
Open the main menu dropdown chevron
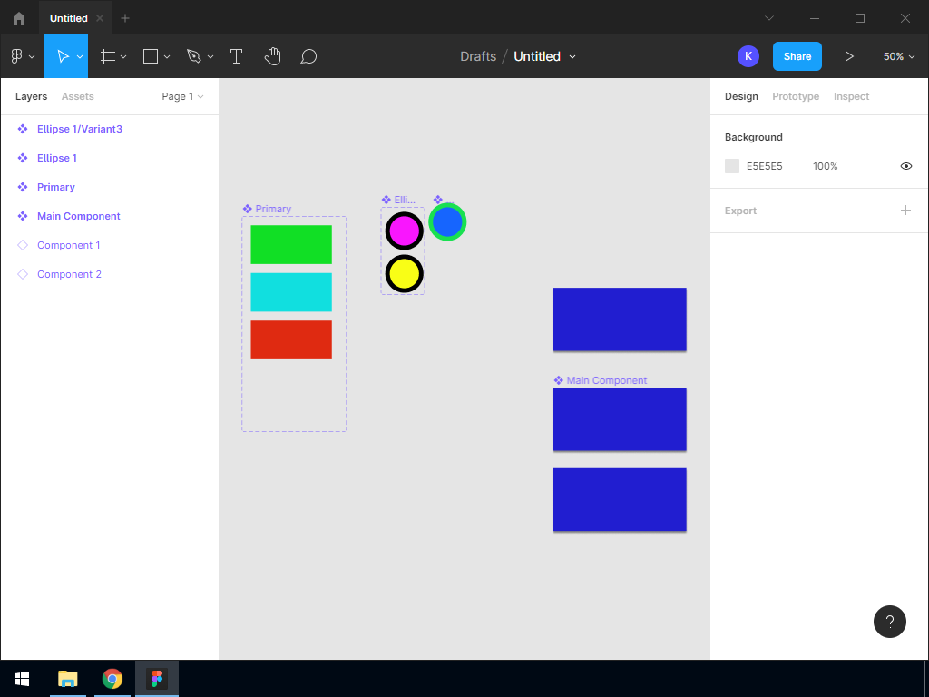tap(32, 57)
